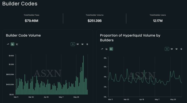Switch Builder Code Volume to monthly M
Image resolution: width=187 pixels, height=103 pixels.
pyautogui.click(x=82, y=44)
